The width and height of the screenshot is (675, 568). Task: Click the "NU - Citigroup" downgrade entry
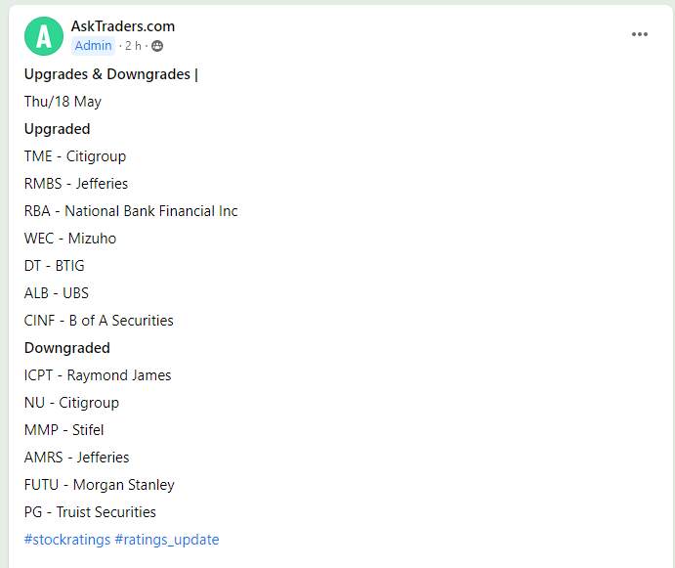71,403
